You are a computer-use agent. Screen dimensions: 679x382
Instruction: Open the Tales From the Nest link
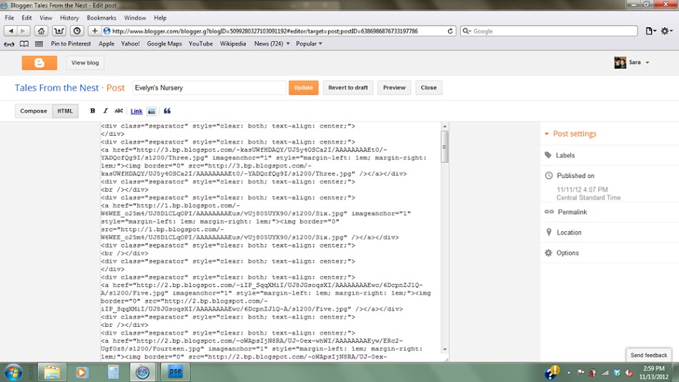(56, 87)
